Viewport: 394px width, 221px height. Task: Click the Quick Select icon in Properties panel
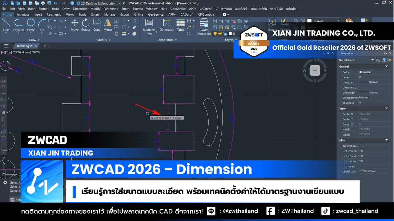(389, 60)
